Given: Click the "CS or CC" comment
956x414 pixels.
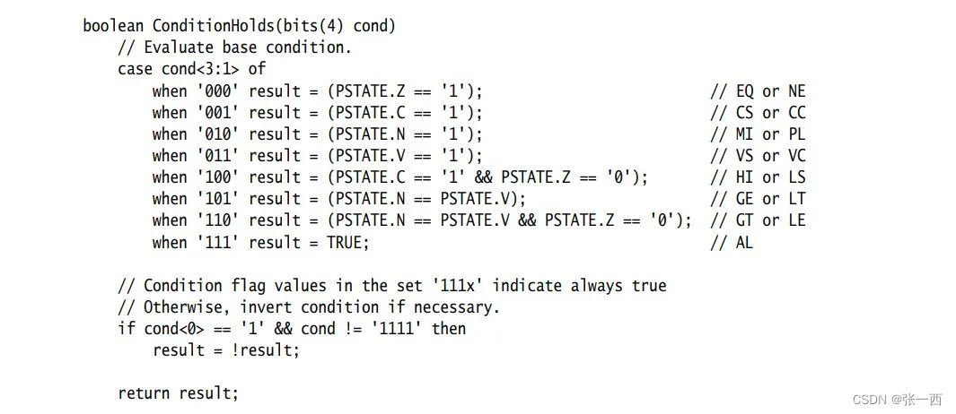Looking at the screenshot, I should point(759,112).
